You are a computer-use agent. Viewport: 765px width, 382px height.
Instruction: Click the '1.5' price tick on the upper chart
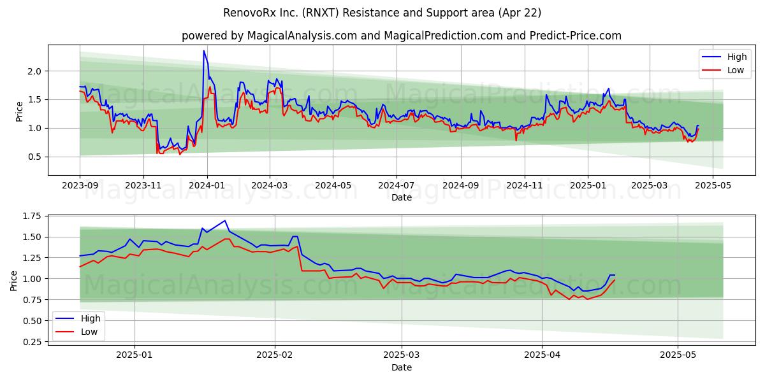pos(36,100)
